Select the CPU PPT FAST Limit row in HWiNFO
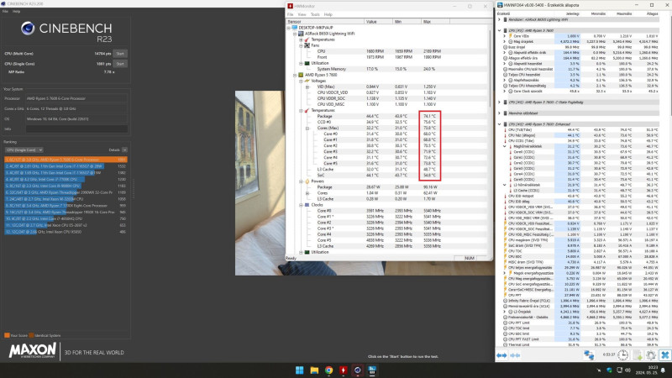This screenshot has width=672, height=378. [583, 339]
